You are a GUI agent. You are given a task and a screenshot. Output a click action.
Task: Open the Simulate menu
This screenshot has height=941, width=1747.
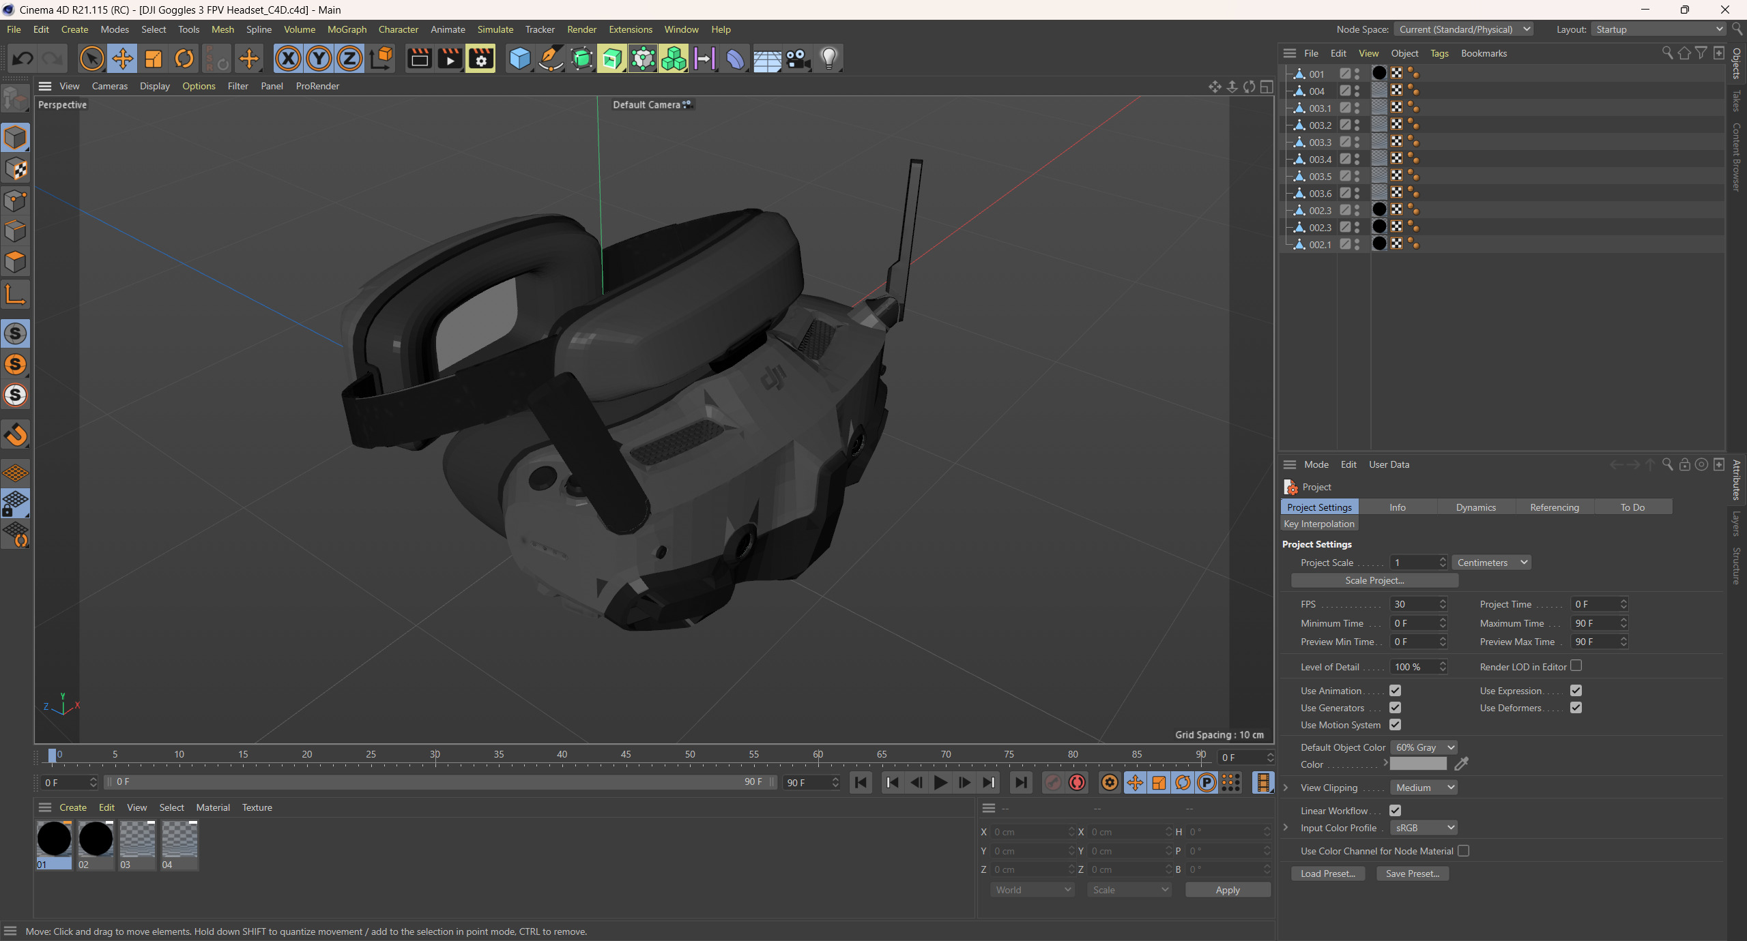pos(495,29)
